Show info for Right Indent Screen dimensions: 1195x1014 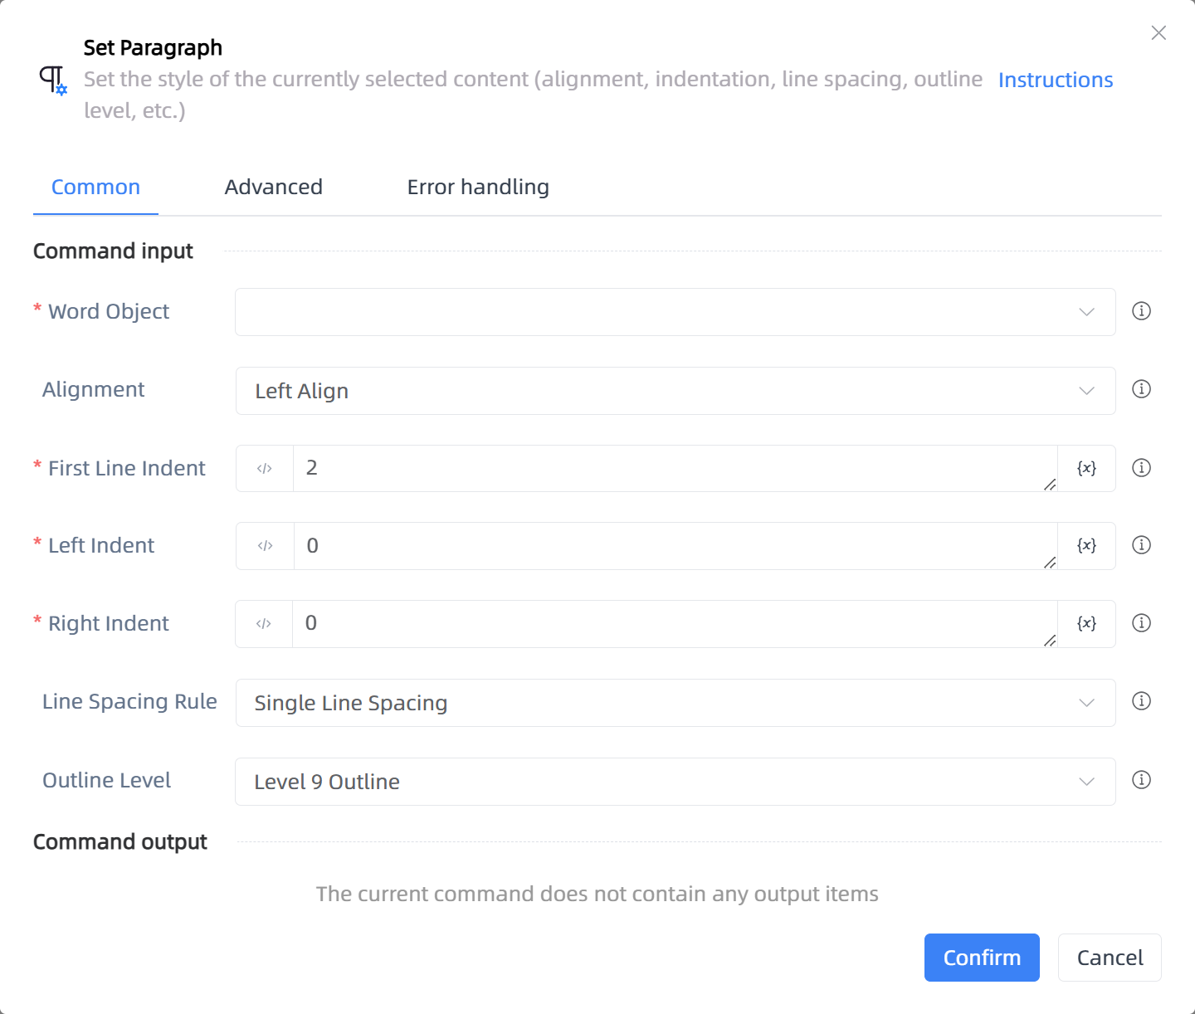pyautogui.click(x=1142, y=623)
